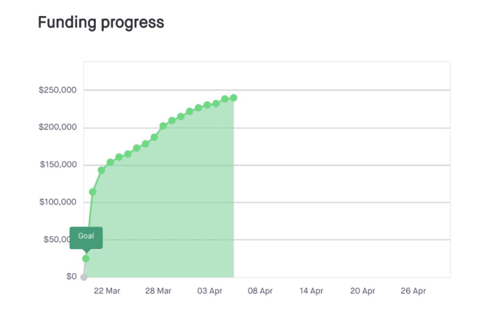Viewport: 502px width, 316px height.
Task: Click the 14 Apr date label
Action: tap(311, 291)
